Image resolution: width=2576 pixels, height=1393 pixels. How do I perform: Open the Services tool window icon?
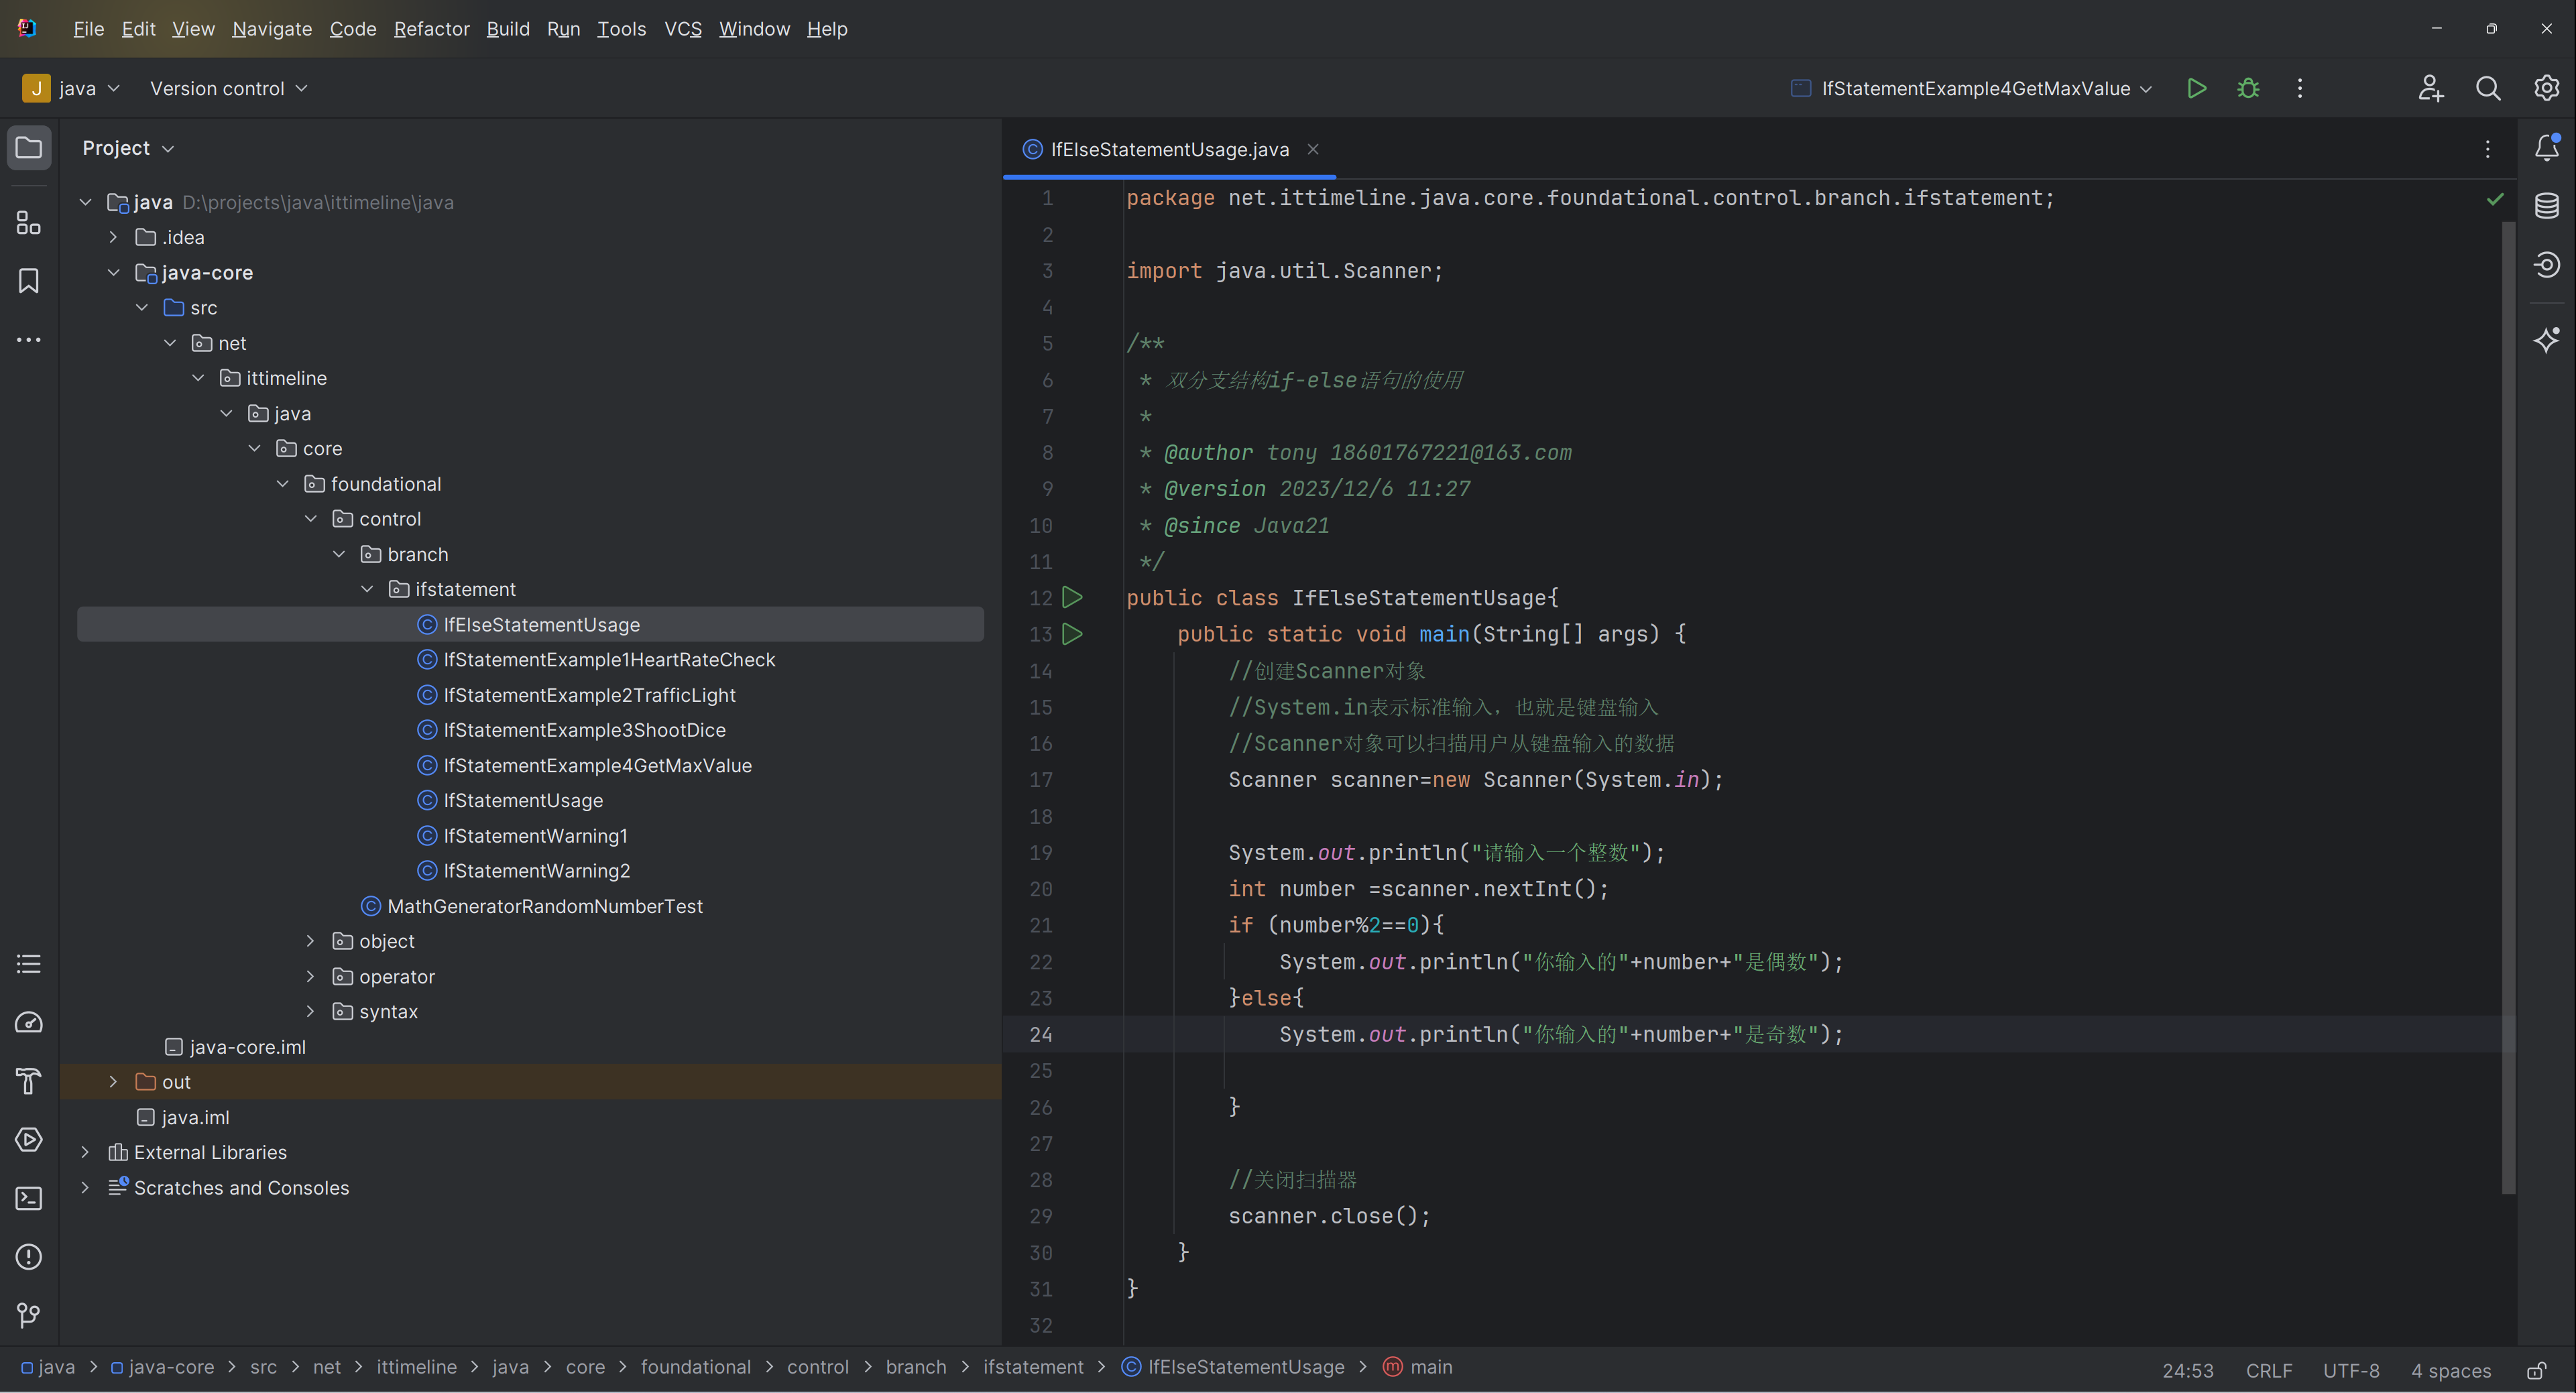29,1139
